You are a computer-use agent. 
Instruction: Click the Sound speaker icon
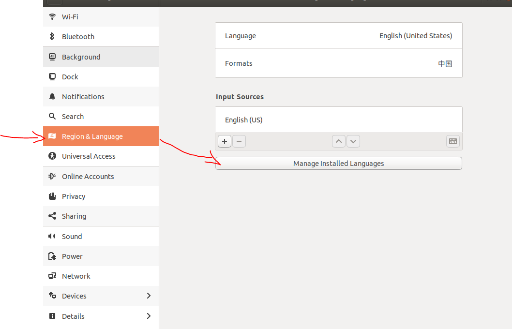[52, 237]
